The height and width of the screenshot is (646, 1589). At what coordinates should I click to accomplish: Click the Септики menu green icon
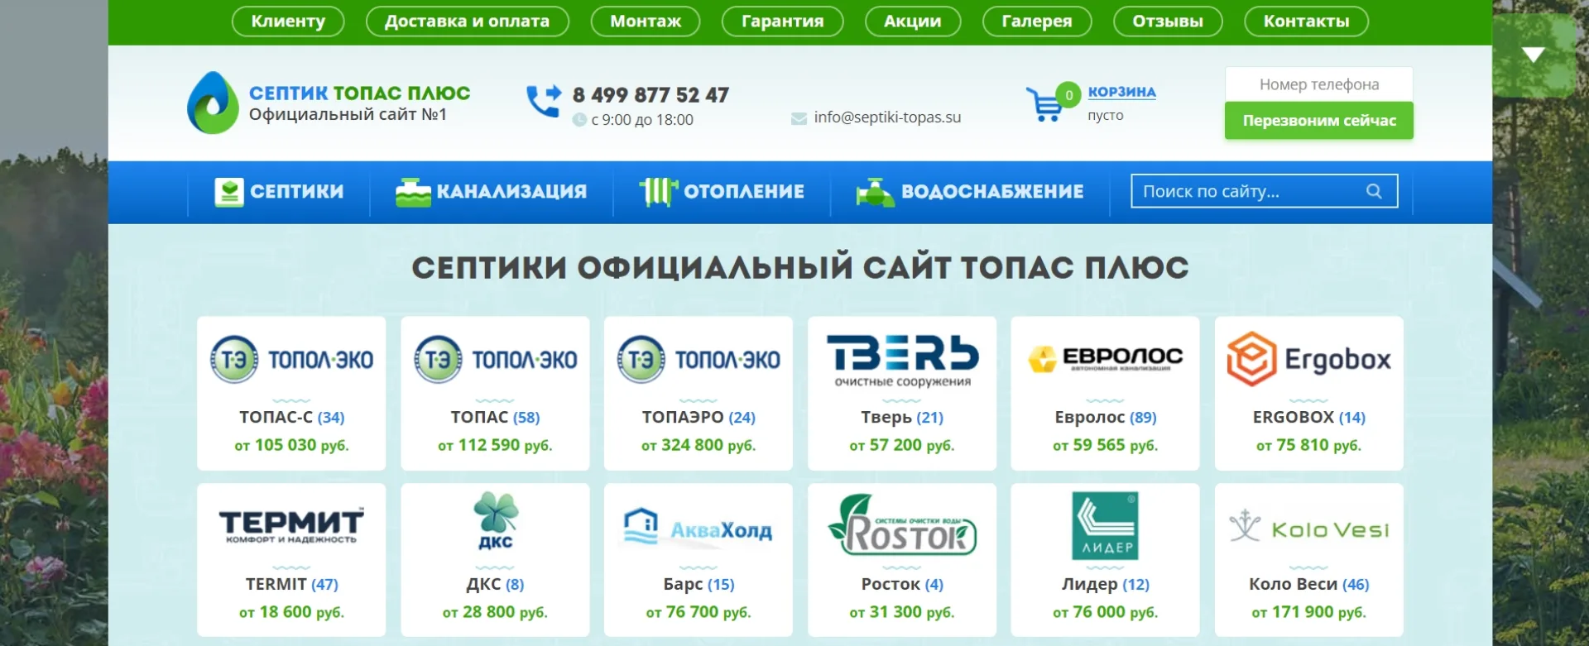[x=228, y=192]
